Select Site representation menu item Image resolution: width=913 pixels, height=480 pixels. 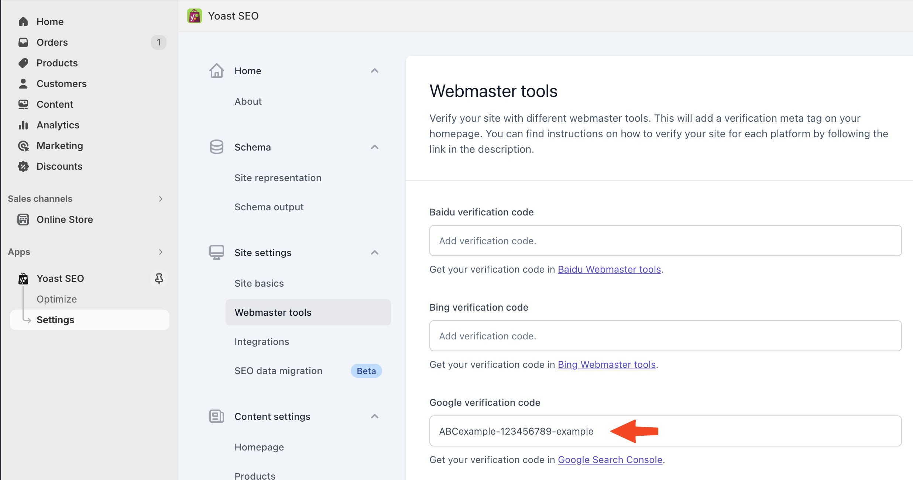tap(278, 178)
